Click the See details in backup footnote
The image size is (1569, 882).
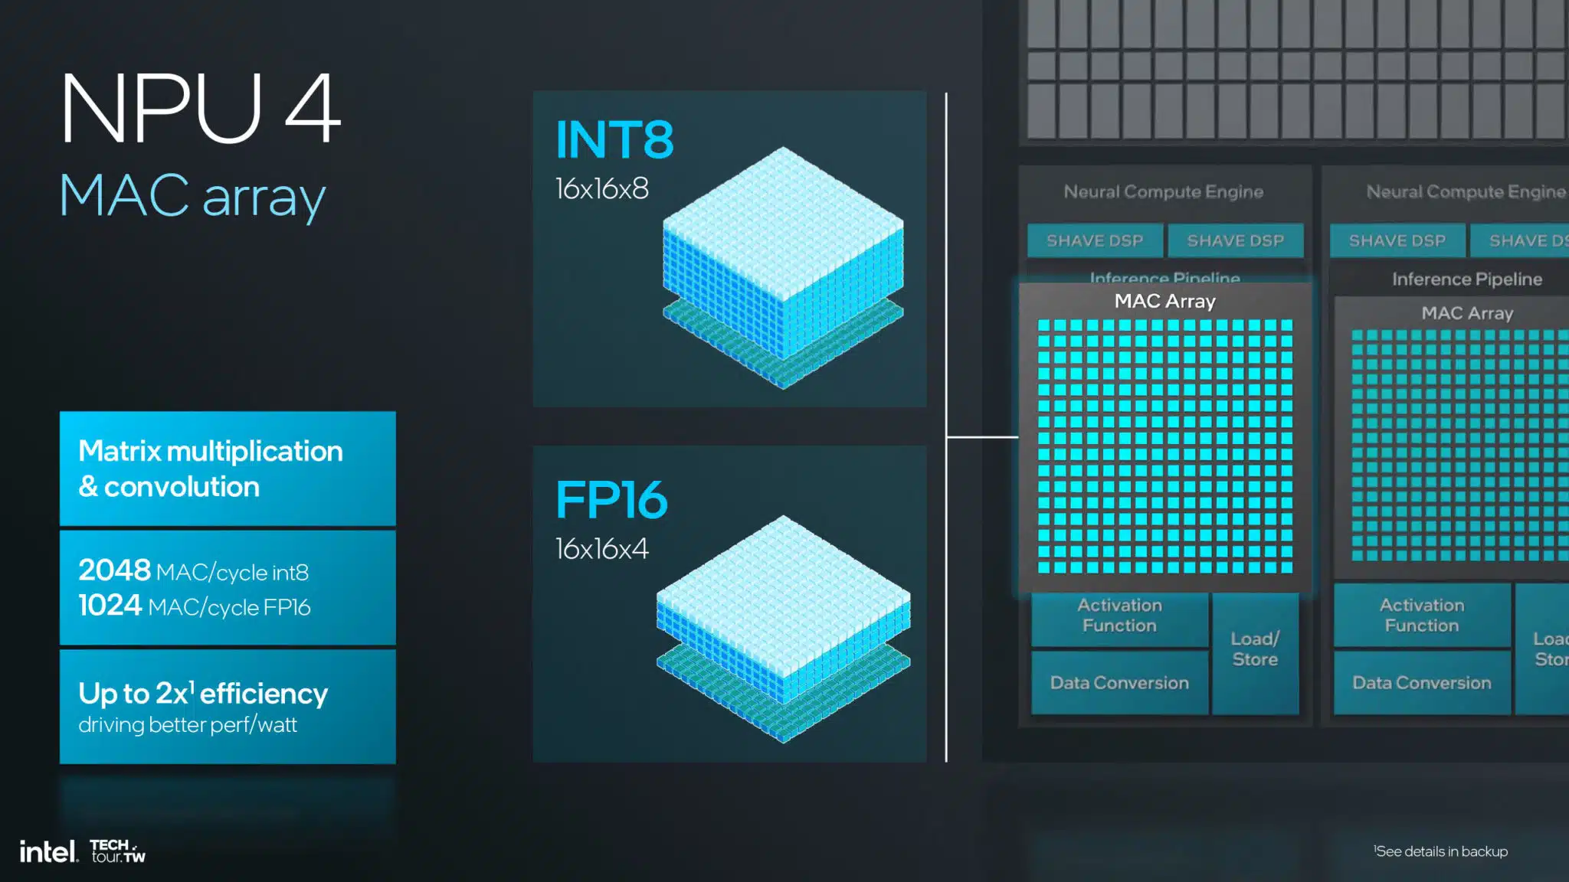click(1440, 851)
